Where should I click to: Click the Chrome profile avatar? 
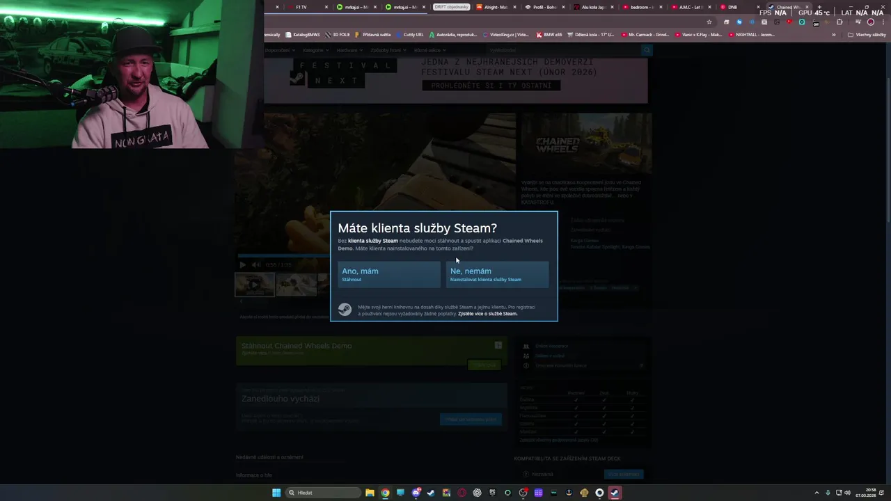[870, 22]
